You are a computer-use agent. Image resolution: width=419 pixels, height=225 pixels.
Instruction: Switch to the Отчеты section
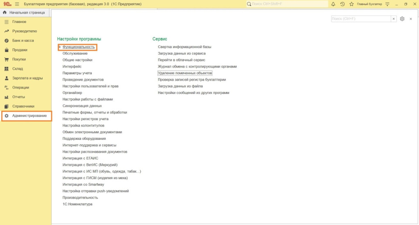pyautogui.click(x=18, y=97)
